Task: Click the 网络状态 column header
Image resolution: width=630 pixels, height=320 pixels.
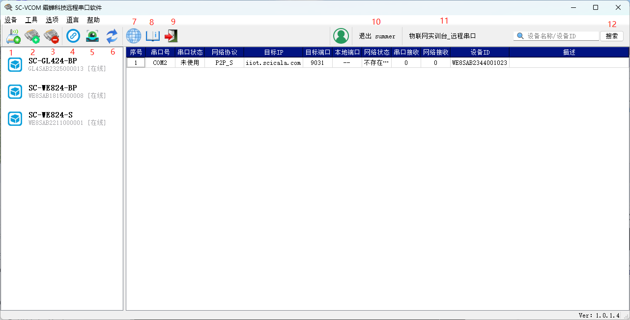Action: click(x=376, y=52)
